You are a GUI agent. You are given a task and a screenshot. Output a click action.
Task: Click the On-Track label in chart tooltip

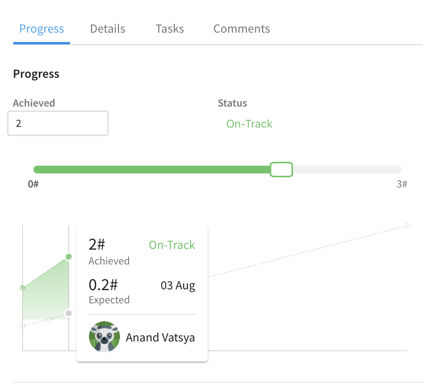tap(172, 245)
